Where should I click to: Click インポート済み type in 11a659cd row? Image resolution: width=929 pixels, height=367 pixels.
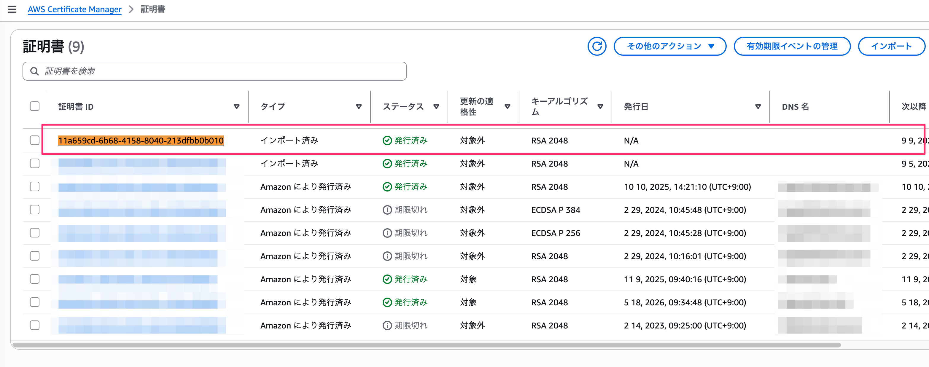point(289,141)
